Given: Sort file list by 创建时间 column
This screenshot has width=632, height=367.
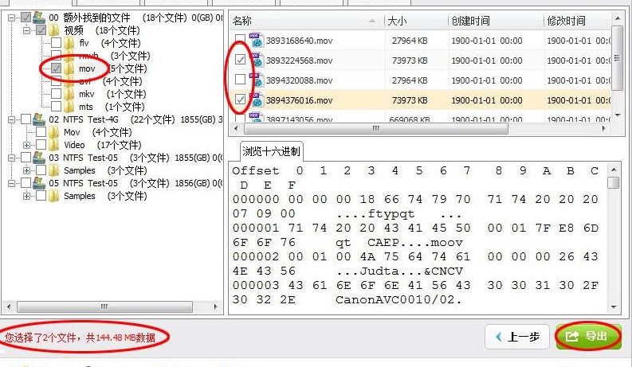Looking at the screenshot, I should pyautogui.click(x=496, y=21).
